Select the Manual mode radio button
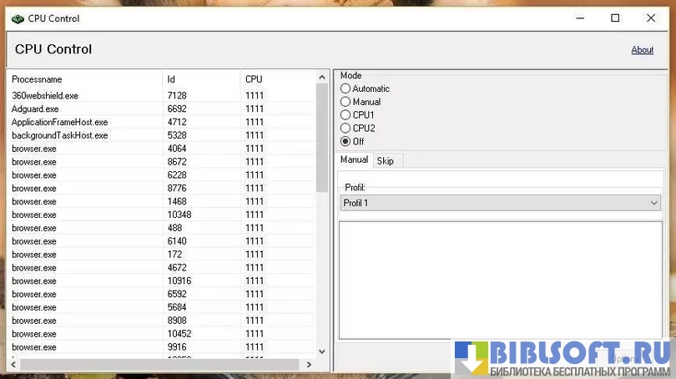The height and width of the screenshot is (379, 676). (x=346, y=102)
